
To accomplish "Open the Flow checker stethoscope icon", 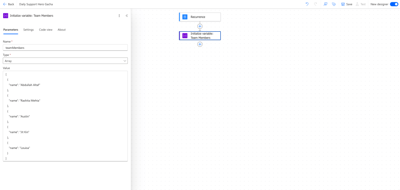I will (x=334, y=4).
